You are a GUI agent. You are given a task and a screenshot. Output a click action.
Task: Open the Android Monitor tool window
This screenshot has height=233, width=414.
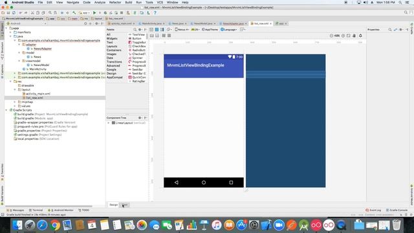61,210
